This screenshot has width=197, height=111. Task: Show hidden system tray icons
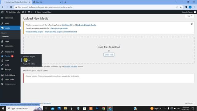point(165,108)
